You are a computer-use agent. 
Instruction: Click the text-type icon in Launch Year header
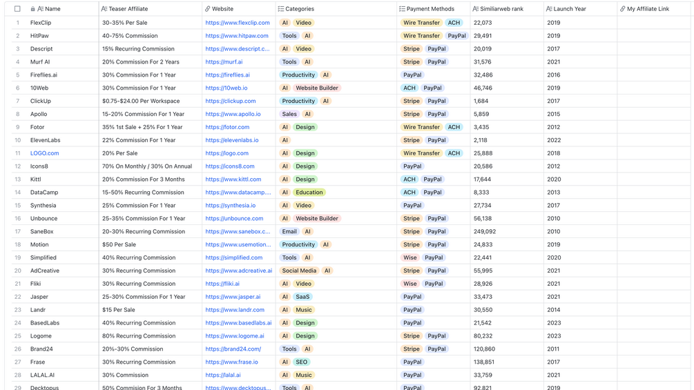[x=549, y=9]
